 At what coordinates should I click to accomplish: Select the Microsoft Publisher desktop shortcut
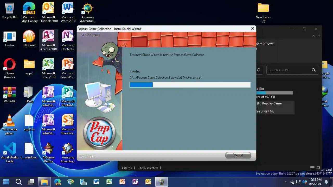68,97
